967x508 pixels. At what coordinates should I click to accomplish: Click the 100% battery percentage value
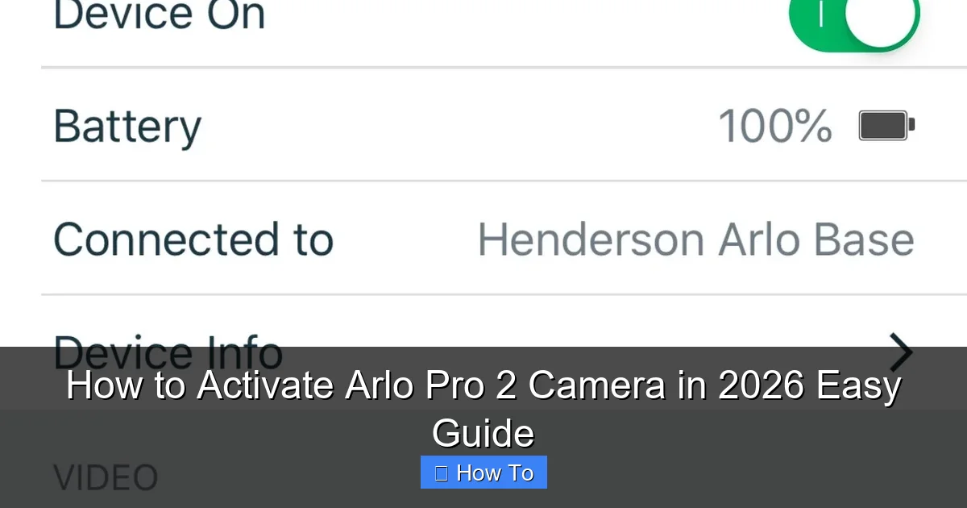pos(774,125)
